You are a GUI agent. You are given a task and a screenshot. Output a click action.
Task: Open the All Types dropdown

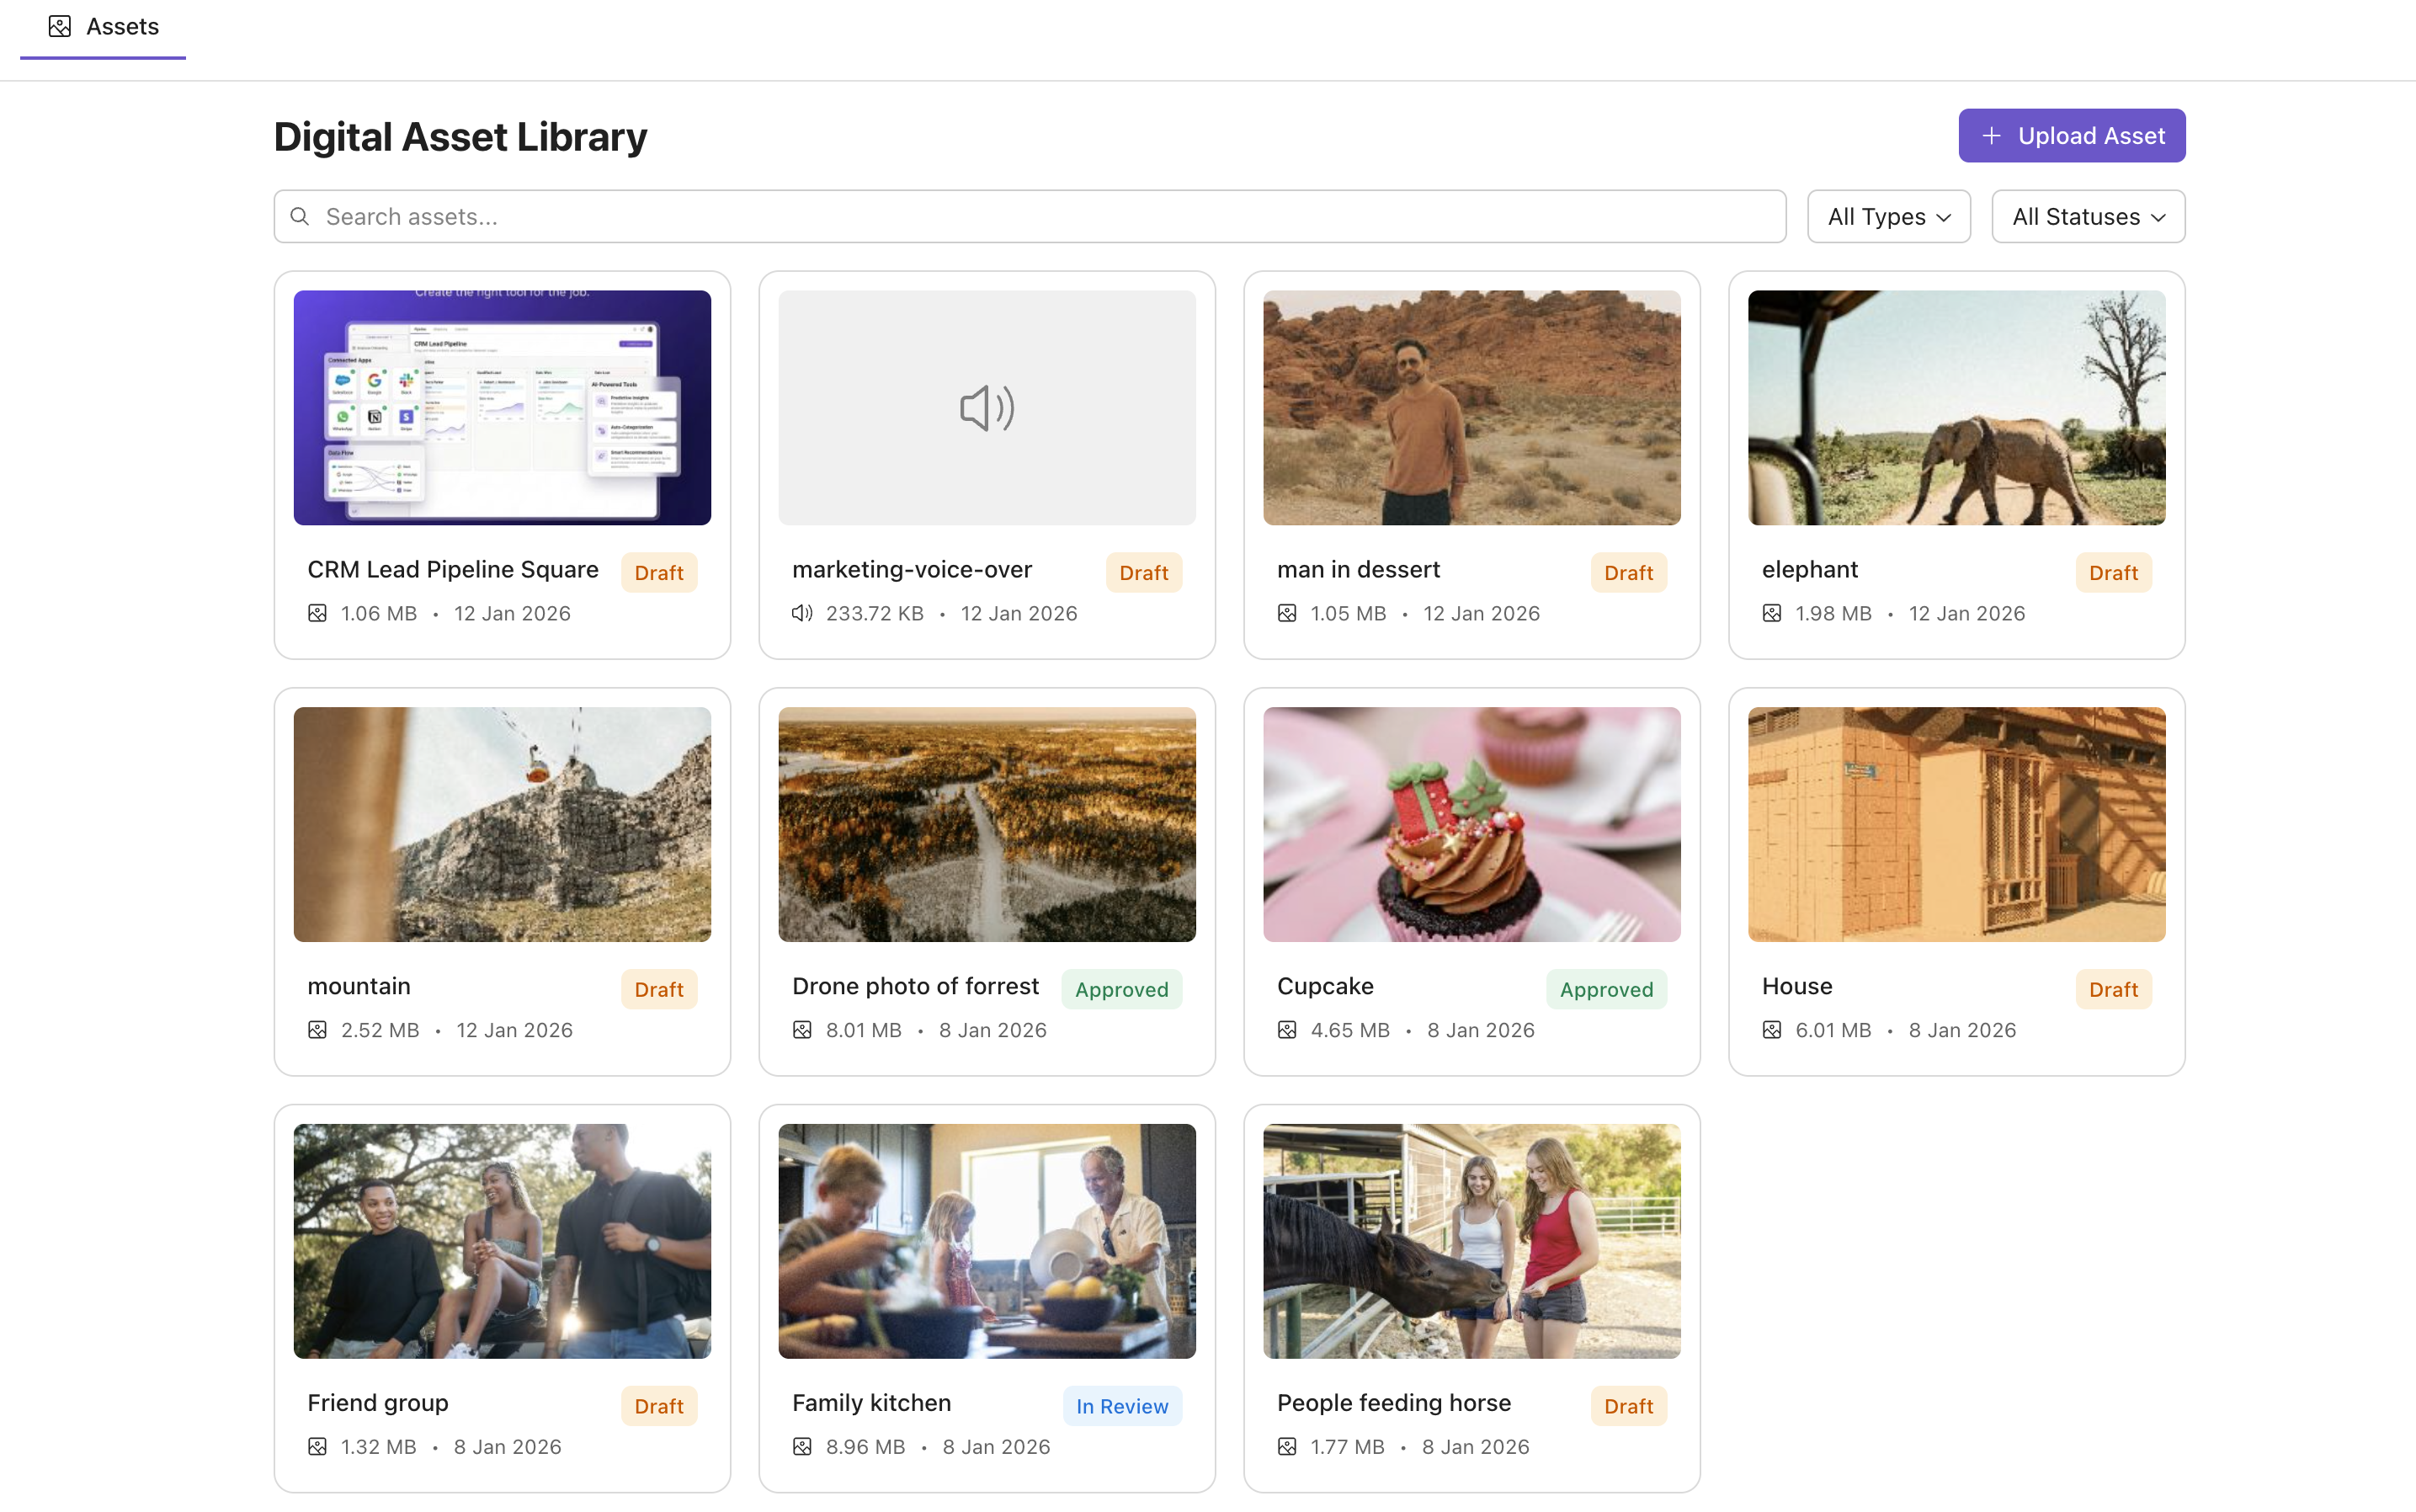1888,216
